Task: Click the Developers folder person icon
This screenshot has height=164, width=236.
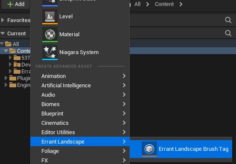Action: coord(17,65)
